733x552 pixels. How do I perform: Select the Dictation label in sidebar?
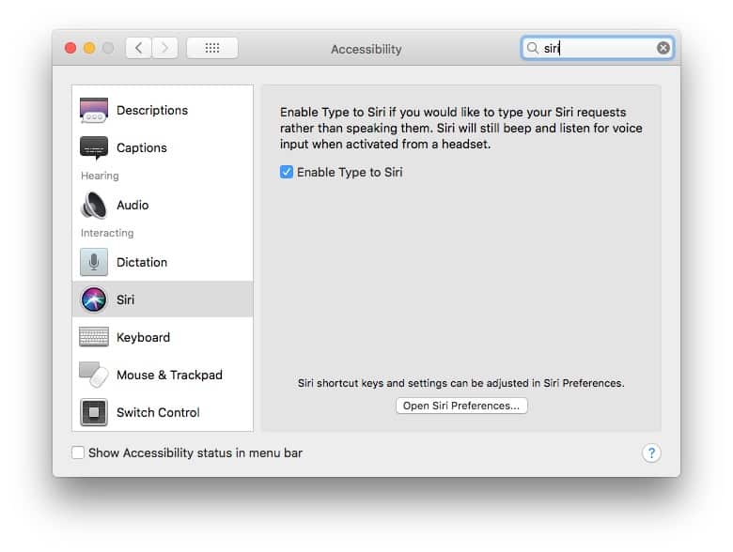(142, 262)
